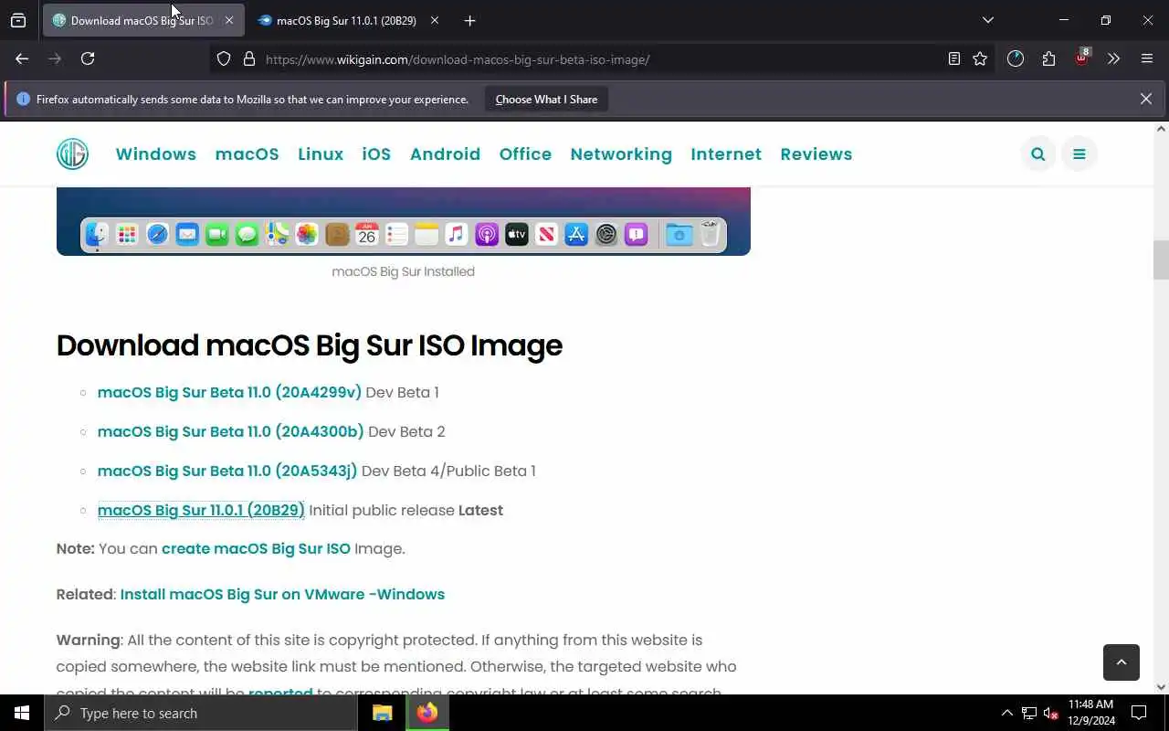Open Firefox recent browsing list icon
This screenshot has height=731, width=1169.
pos(18,20)
